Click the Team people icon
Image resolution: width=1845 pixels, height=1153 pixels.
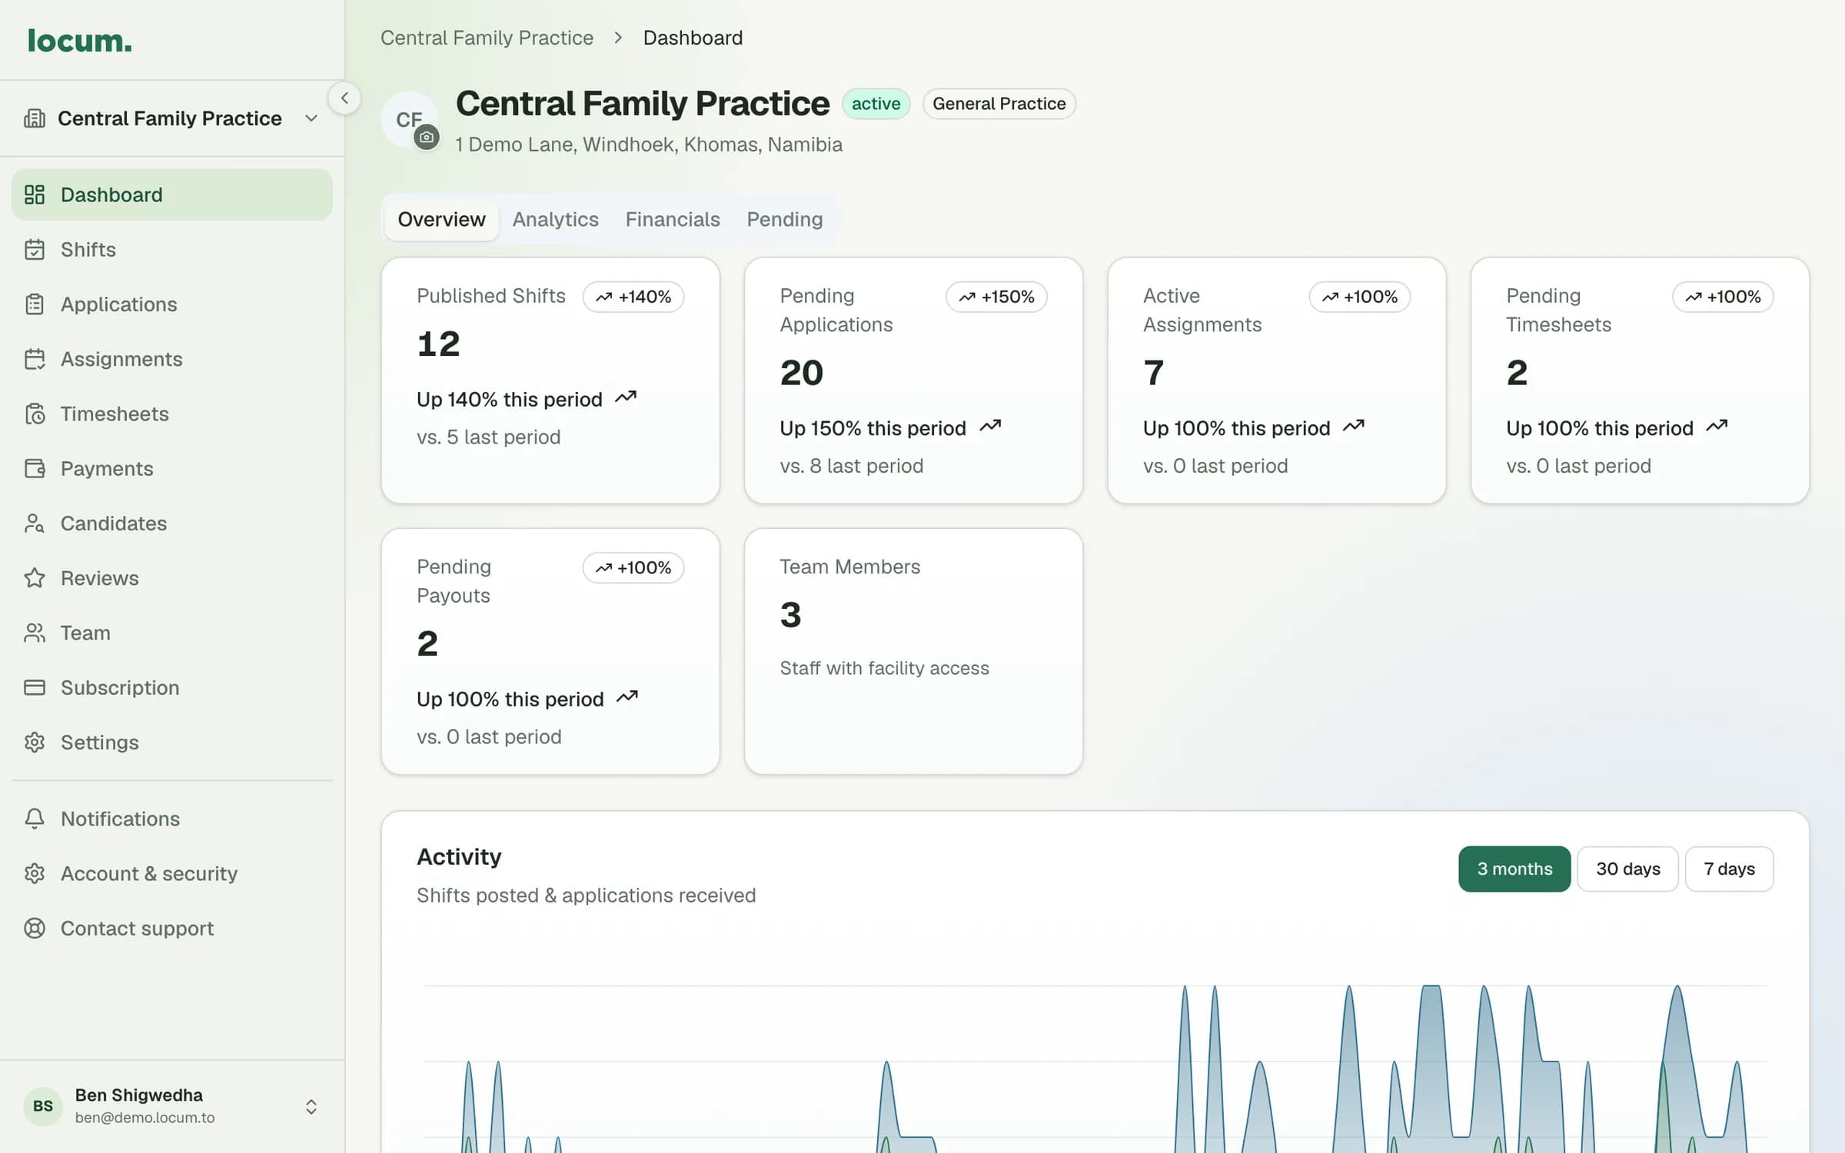(35, 633)
